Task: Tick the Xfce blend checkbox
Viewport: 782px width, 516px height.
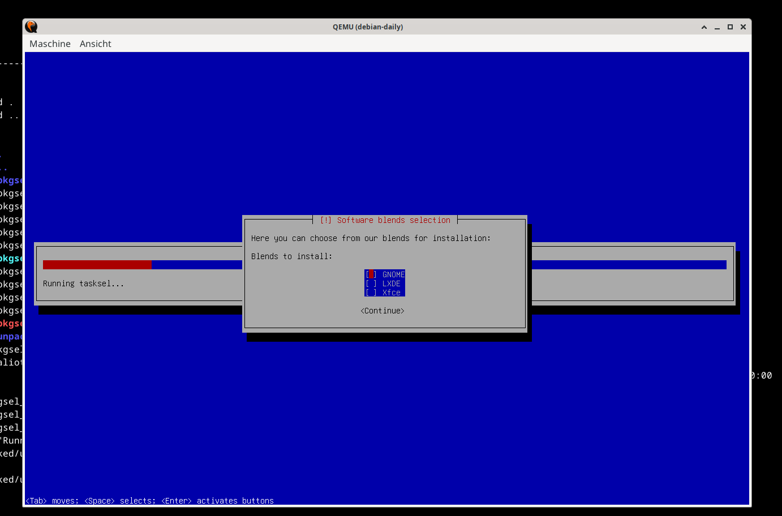Action: tap(371, 293)
